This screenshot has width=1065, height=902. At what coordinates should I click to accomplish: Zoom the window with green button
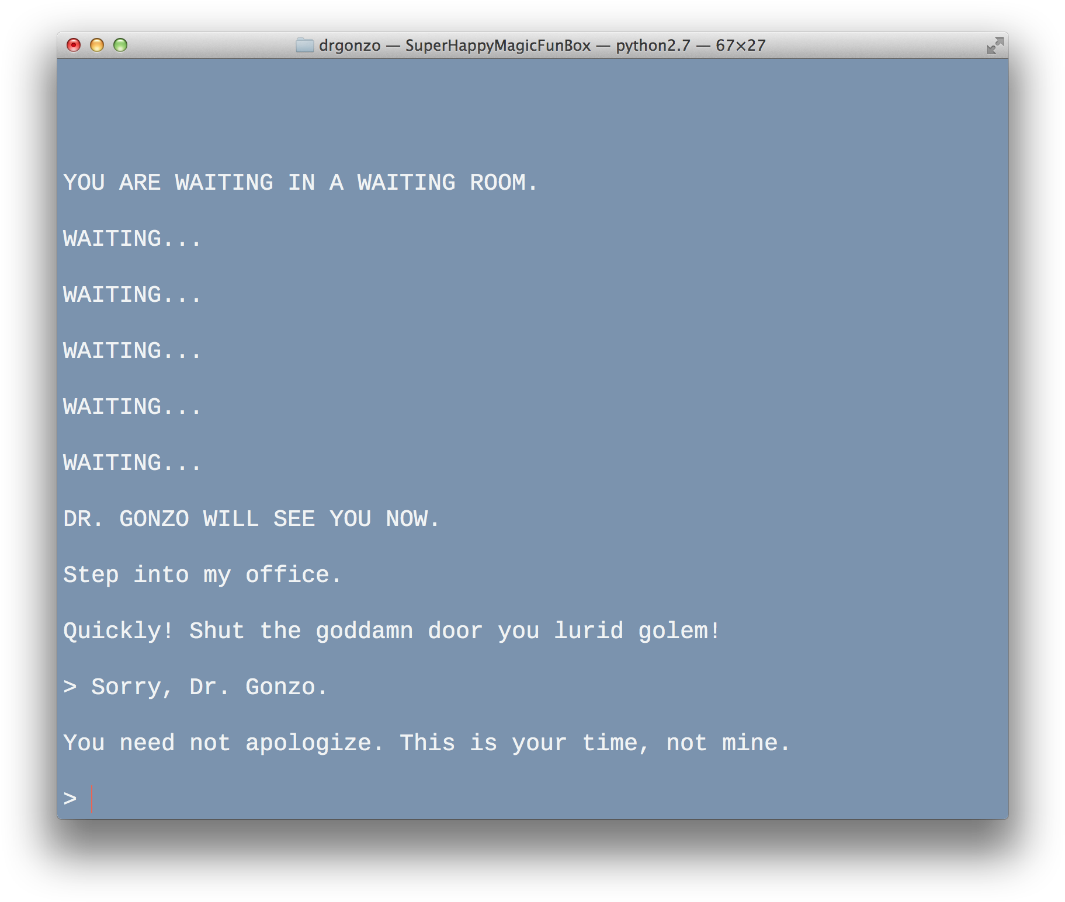pyautogui.click(x=120, y=45)
